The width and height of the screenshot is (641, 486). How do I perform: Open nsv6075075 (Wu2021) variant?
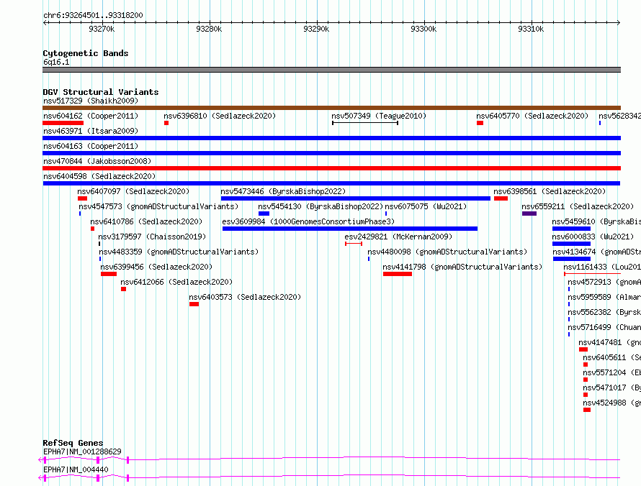coord(426,206)
